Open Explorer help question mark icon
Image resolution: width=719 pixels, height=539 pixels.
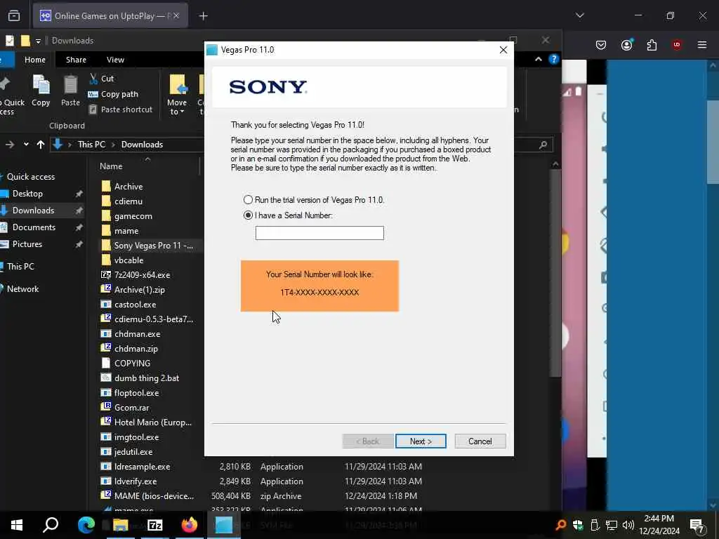coord(553,59)
